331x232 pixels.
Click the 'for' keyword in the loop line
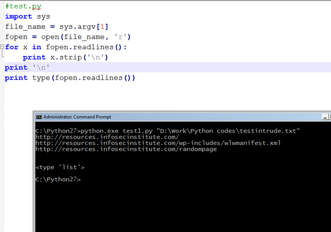click(x=12, y=47)
